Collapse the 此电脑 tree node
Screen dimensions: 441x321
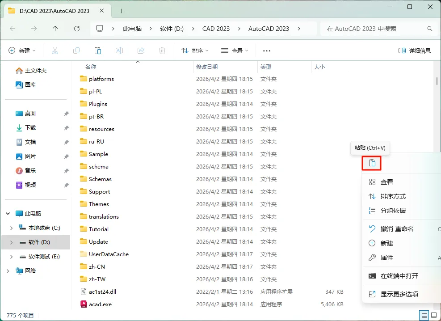pyautogui.click(x=8, y=214)
